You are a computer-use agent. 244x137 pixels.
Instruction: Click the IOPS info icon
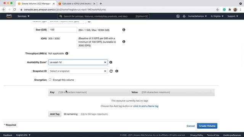[x=124, y=41]
